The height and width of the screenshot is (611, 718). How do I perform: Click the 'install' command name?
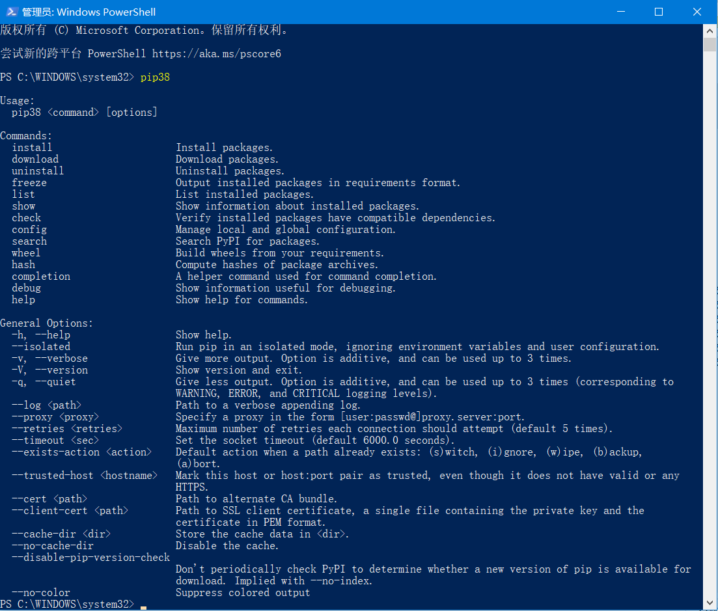coord(32,147)
